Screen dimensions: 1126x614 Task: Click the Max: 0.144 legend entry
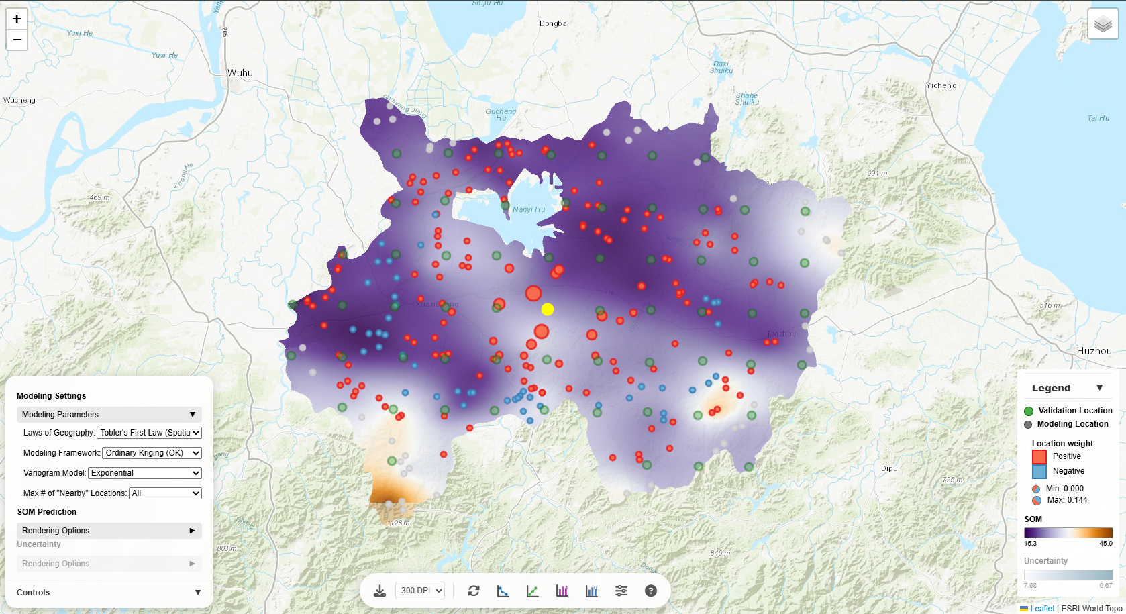pos(1060,500)
